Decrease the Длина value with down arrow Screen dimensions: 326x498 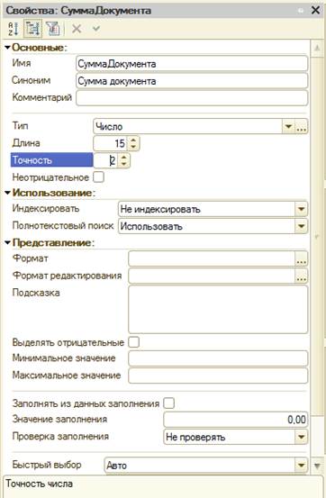[x=133, y=147]
